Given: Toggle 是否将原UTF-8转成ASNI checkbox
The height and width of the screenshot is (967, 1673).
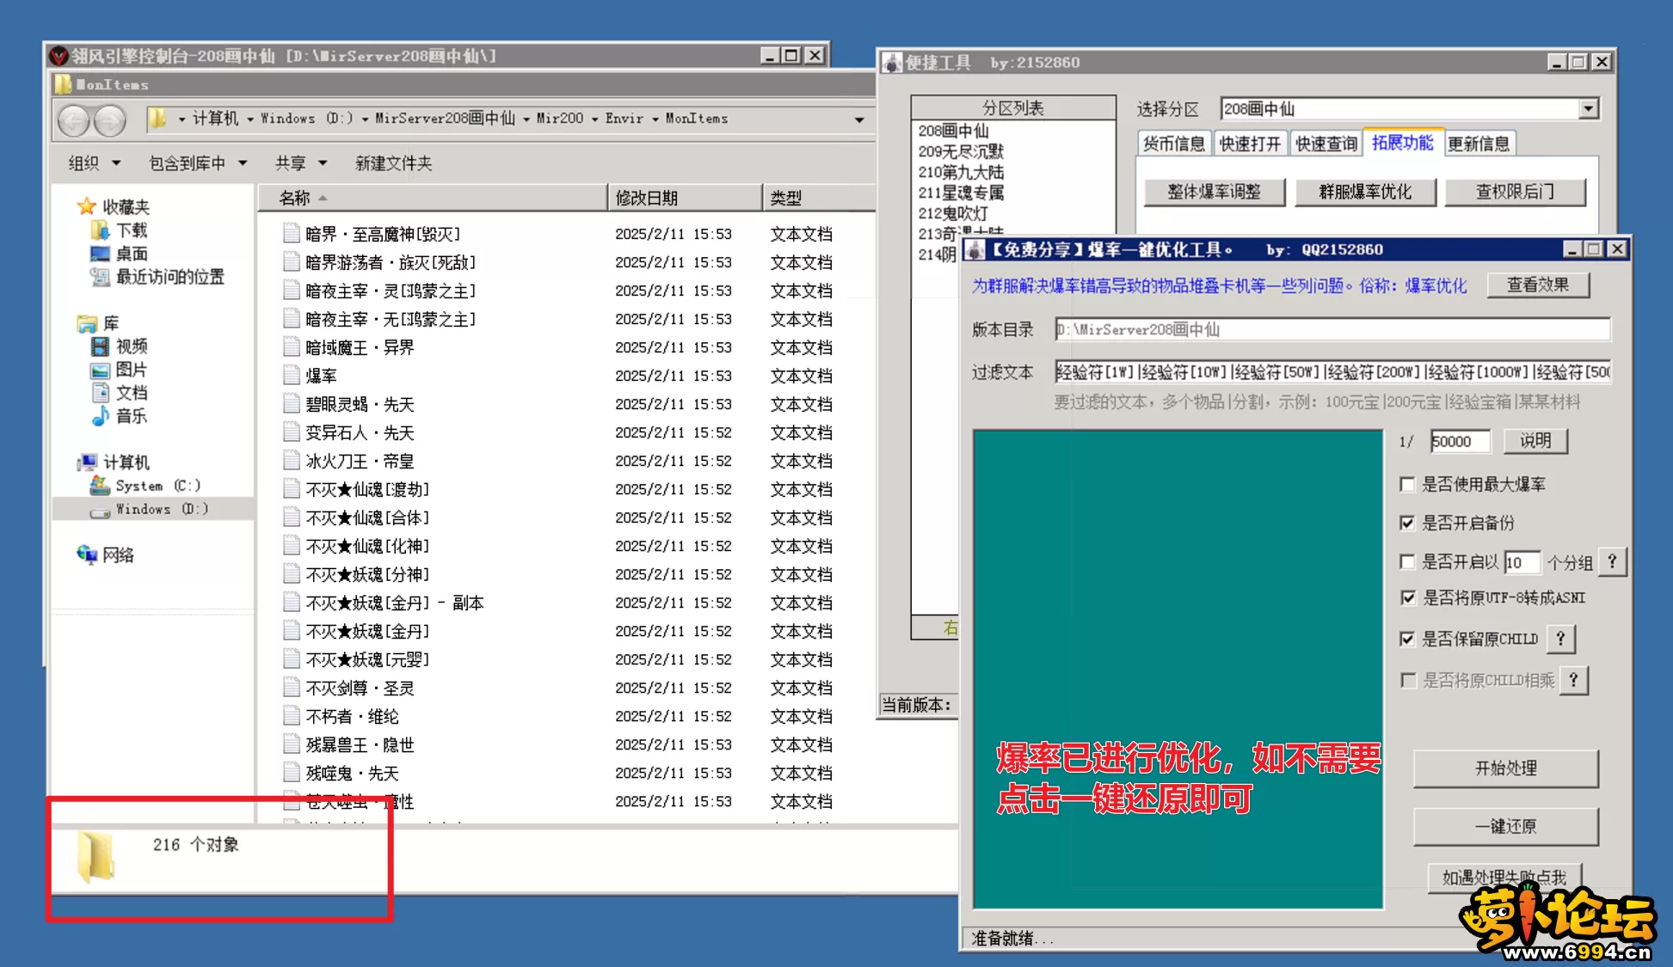Looking at the screenshot, I should click(1407, 597).
